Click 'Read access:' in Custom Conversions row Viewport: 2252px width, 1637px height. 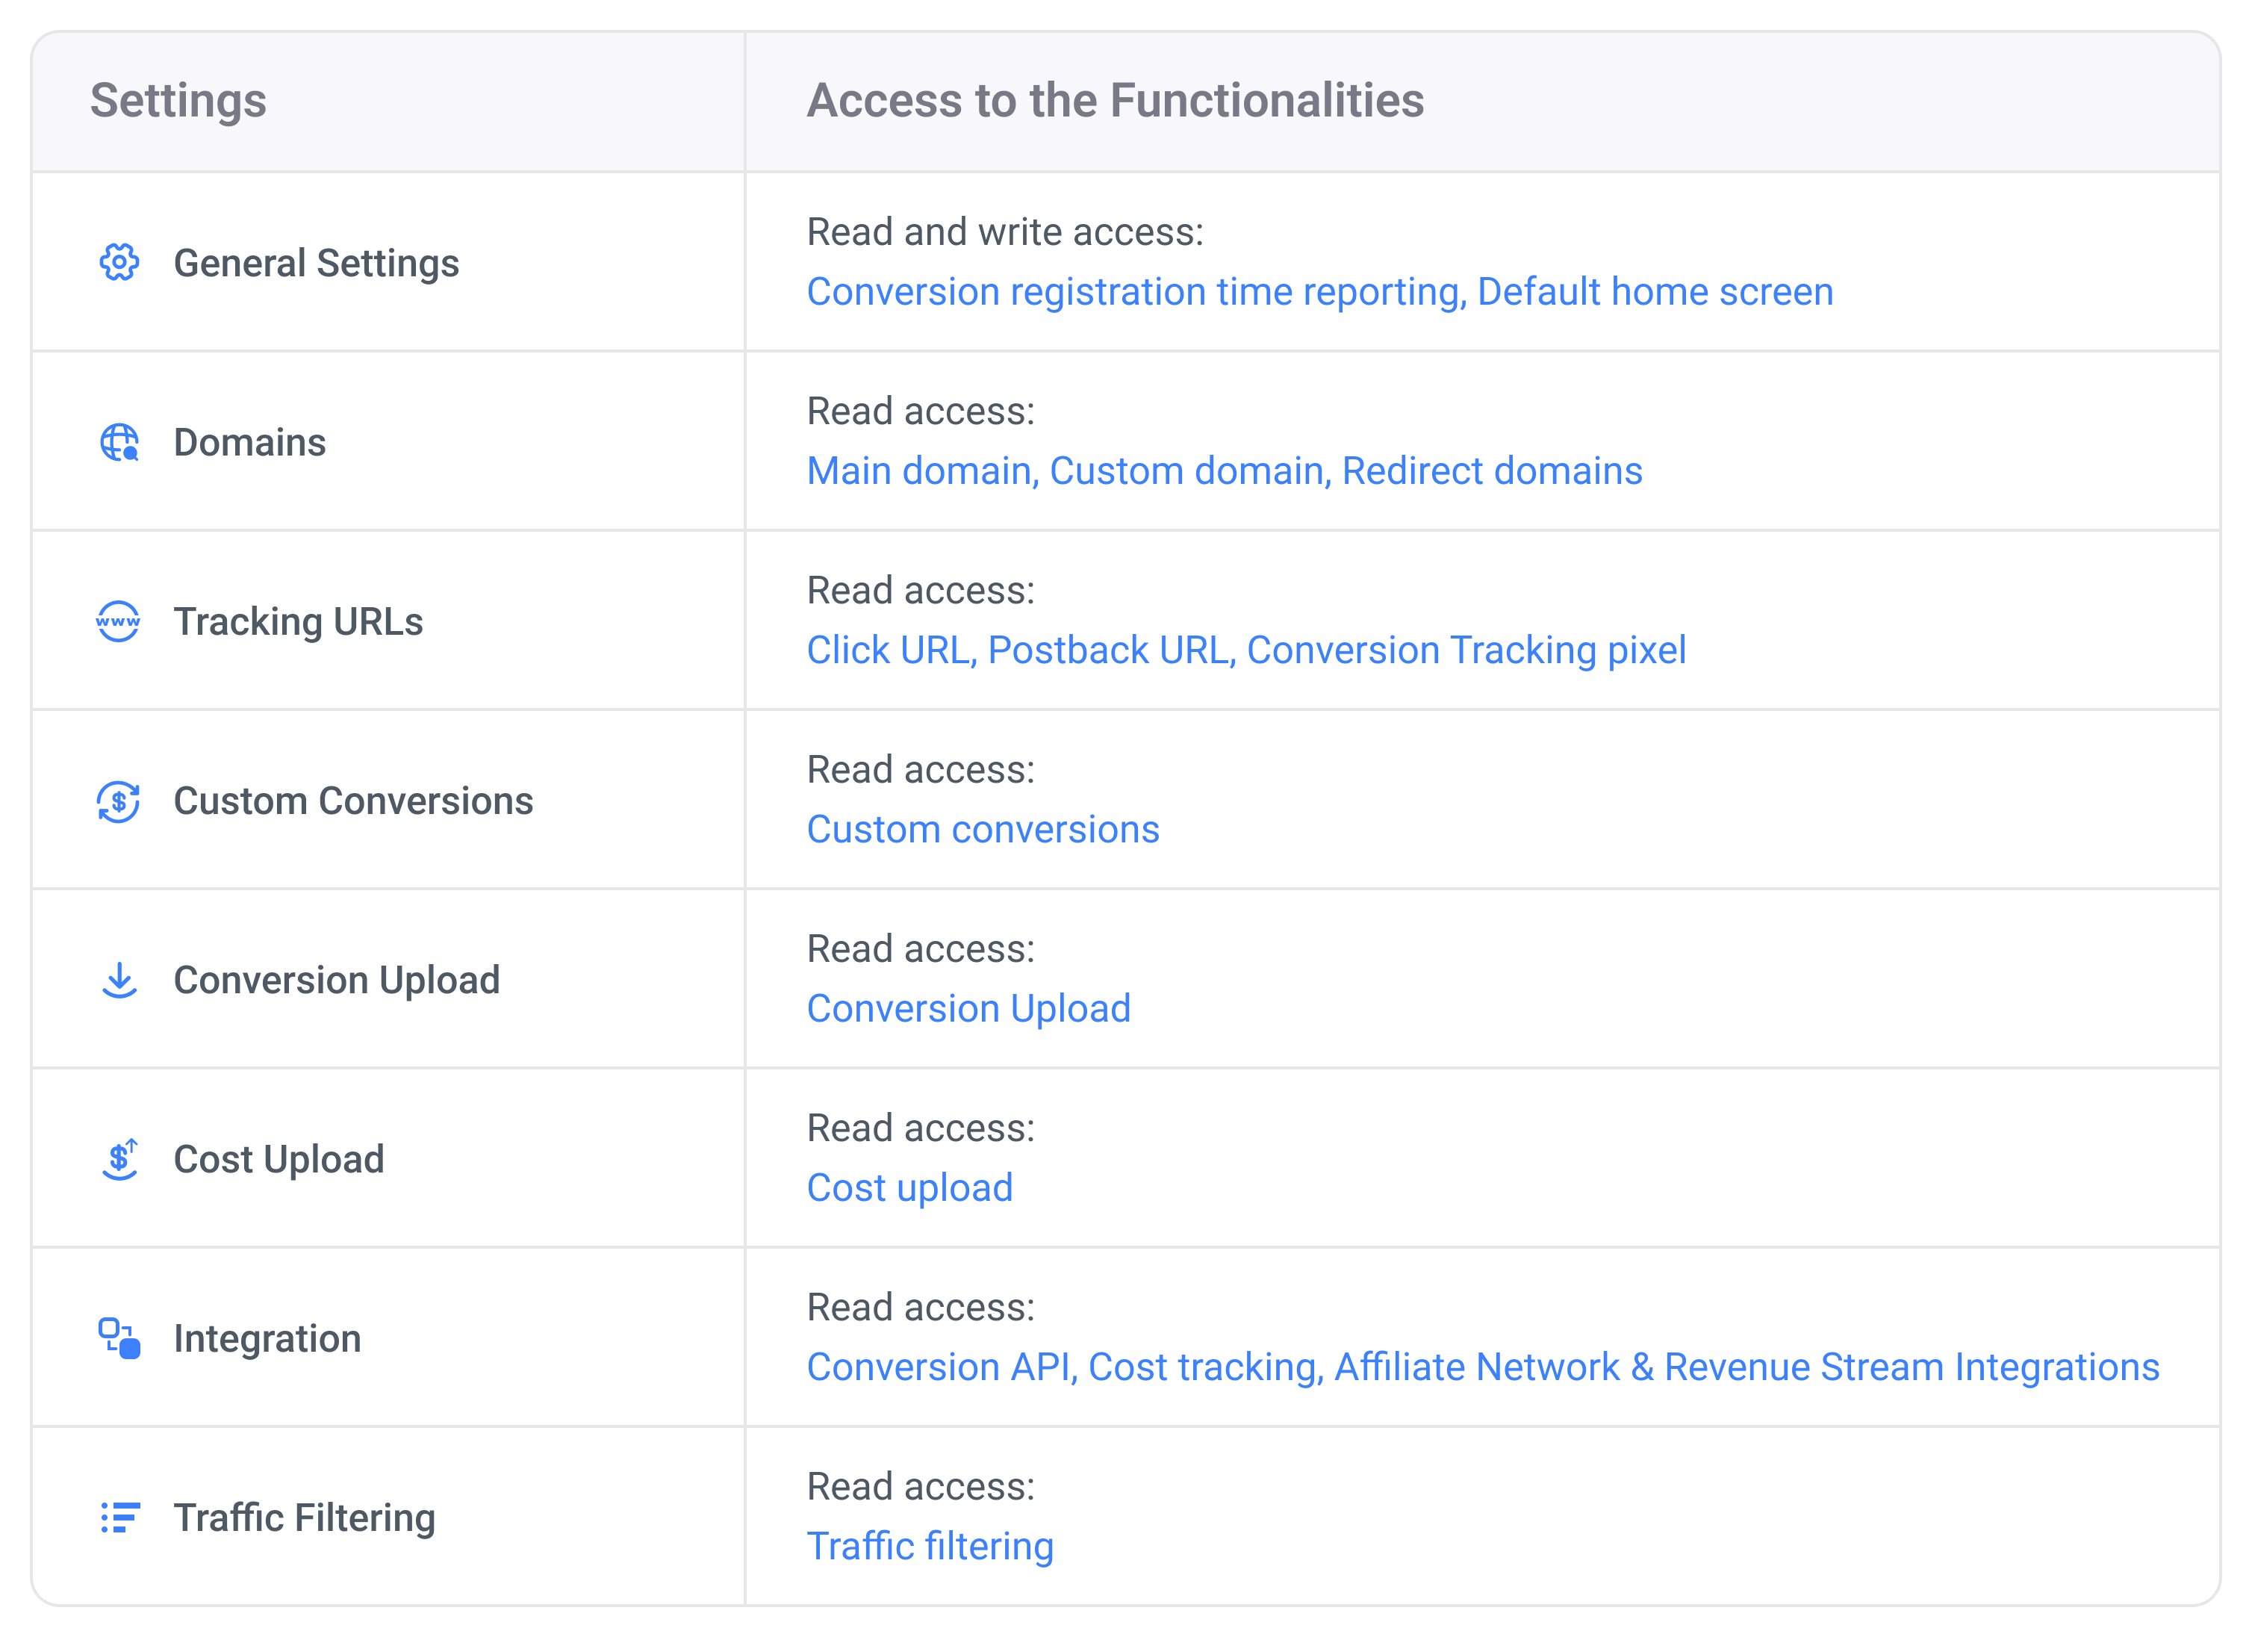(919, 770)
